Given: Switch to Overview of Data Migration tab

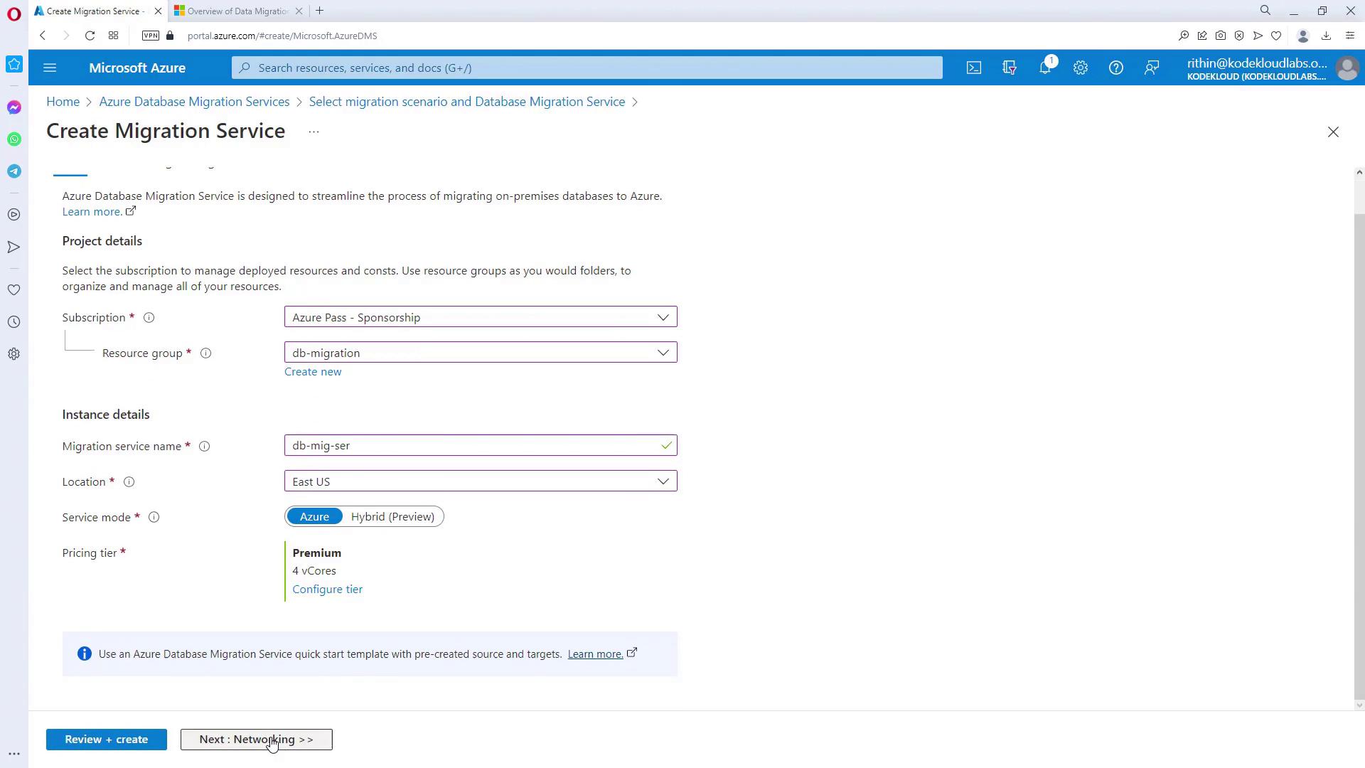Looking at the screenshot, I should (237, 11).
